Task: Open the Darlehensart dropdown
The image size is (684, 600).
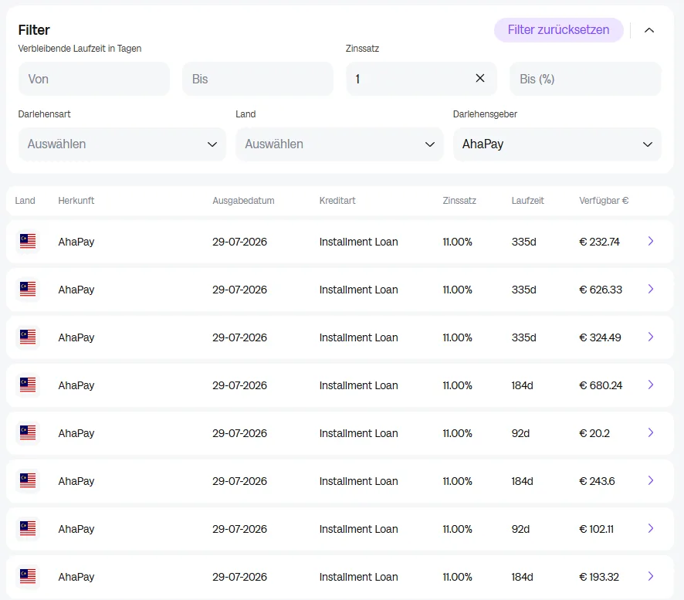Action: (x=122, y=144)
